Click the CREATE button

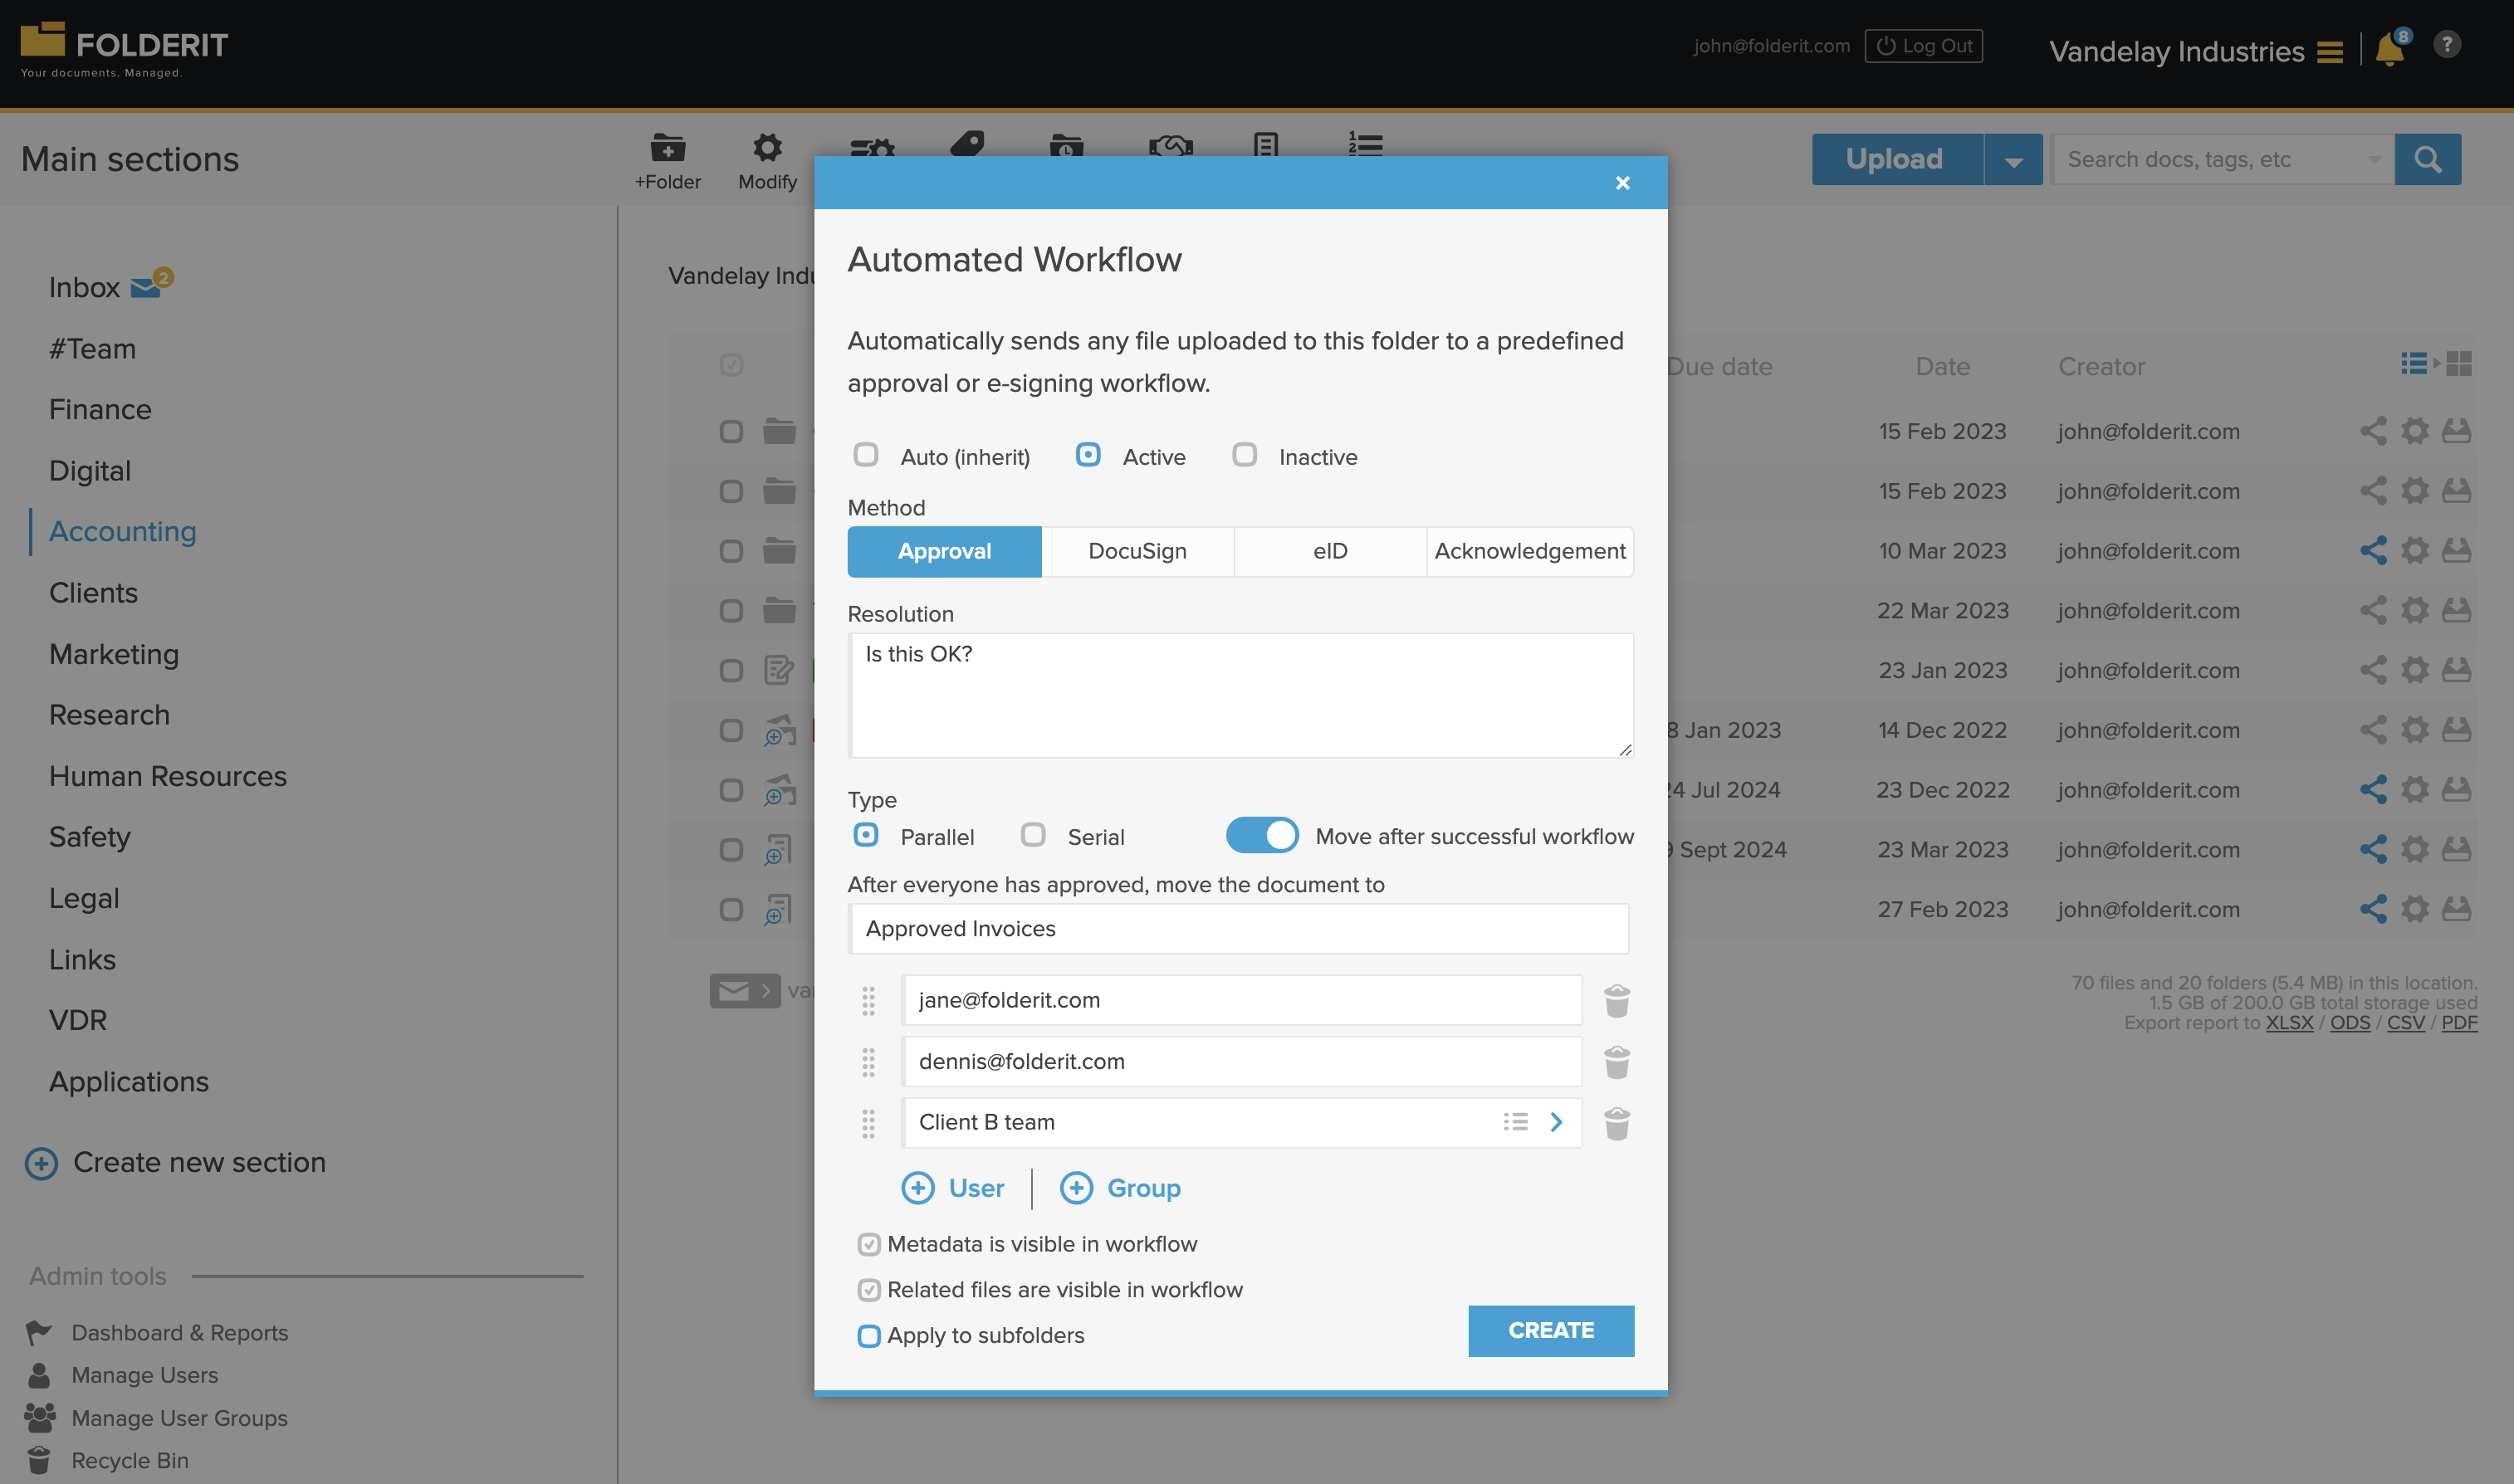(x=1550, y=1330)
